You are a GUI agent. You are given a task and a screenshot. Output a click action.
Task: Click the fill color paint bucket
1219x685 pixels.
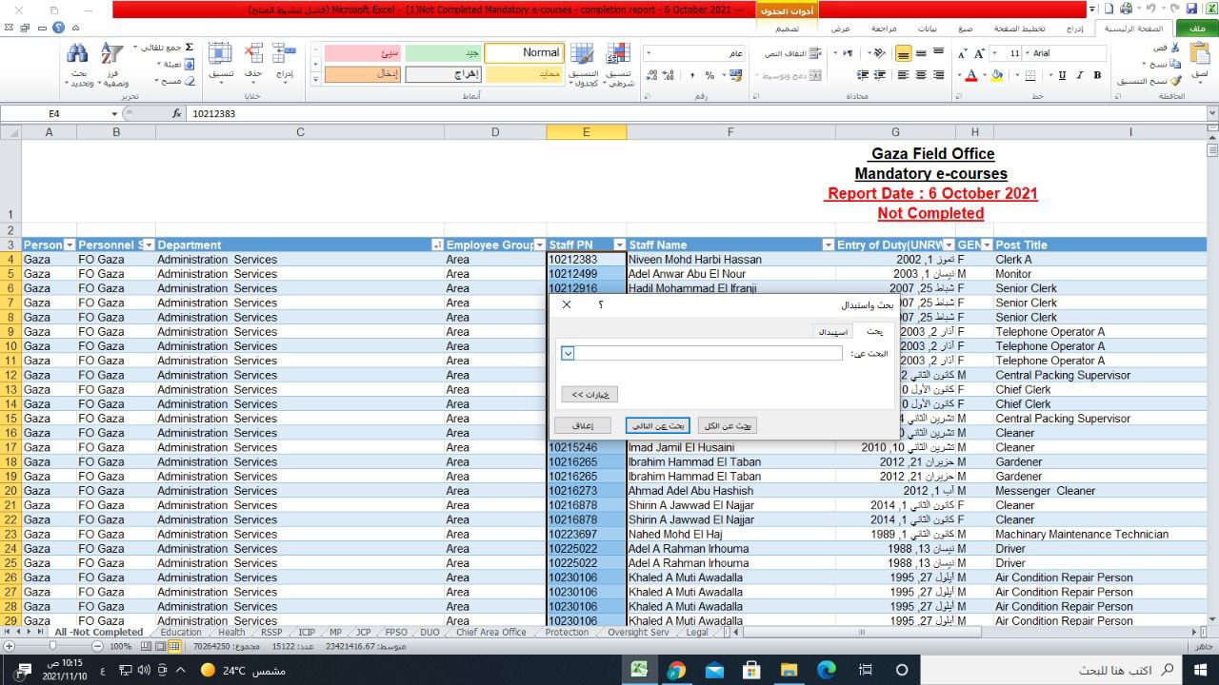(996, 75)
